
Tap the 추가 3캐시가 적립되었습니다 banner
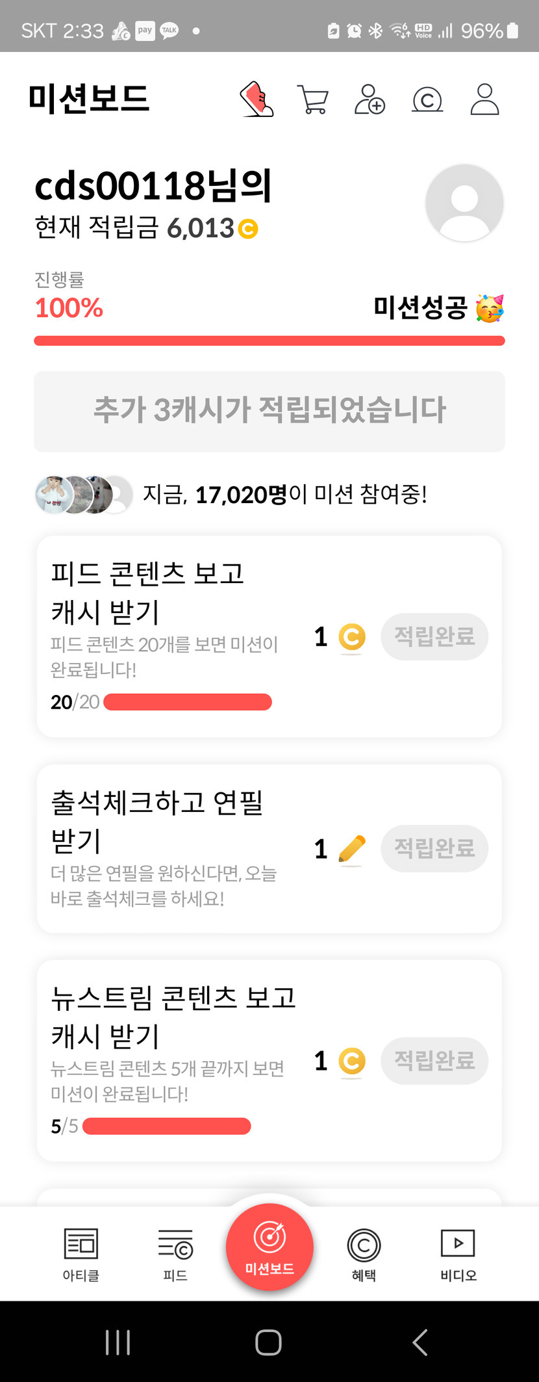click(269, 411)
